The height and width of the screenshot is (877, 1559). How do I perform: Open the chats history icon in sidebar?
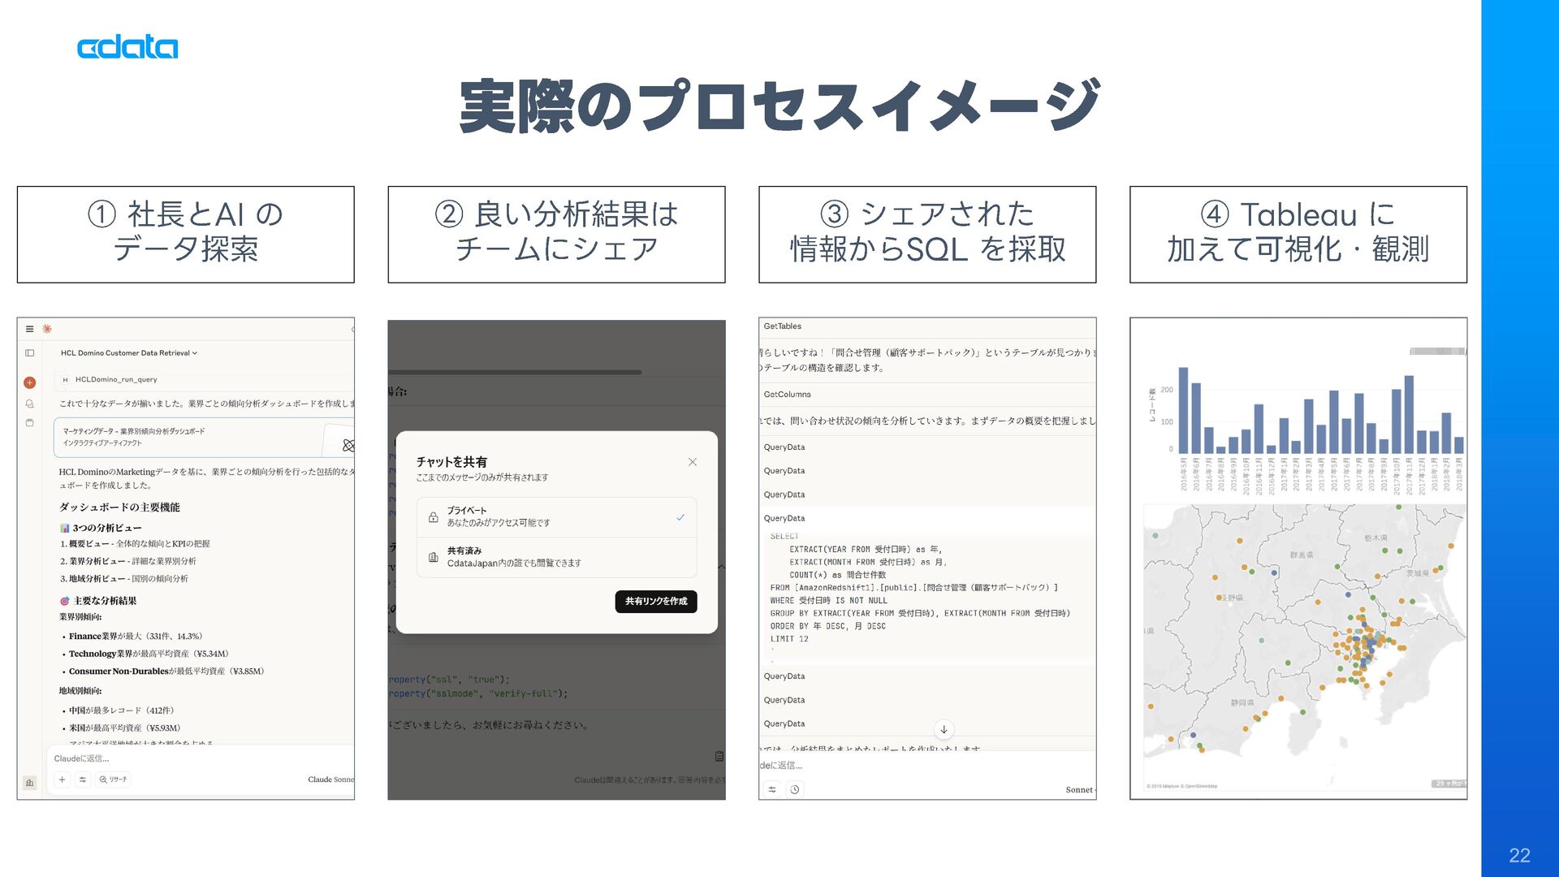click(x=29, y=404)
